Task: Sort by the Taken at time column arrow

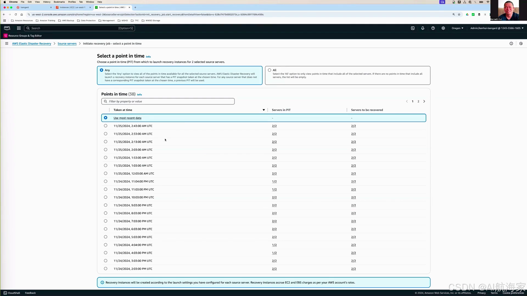Action: click(x=264, y=110)
